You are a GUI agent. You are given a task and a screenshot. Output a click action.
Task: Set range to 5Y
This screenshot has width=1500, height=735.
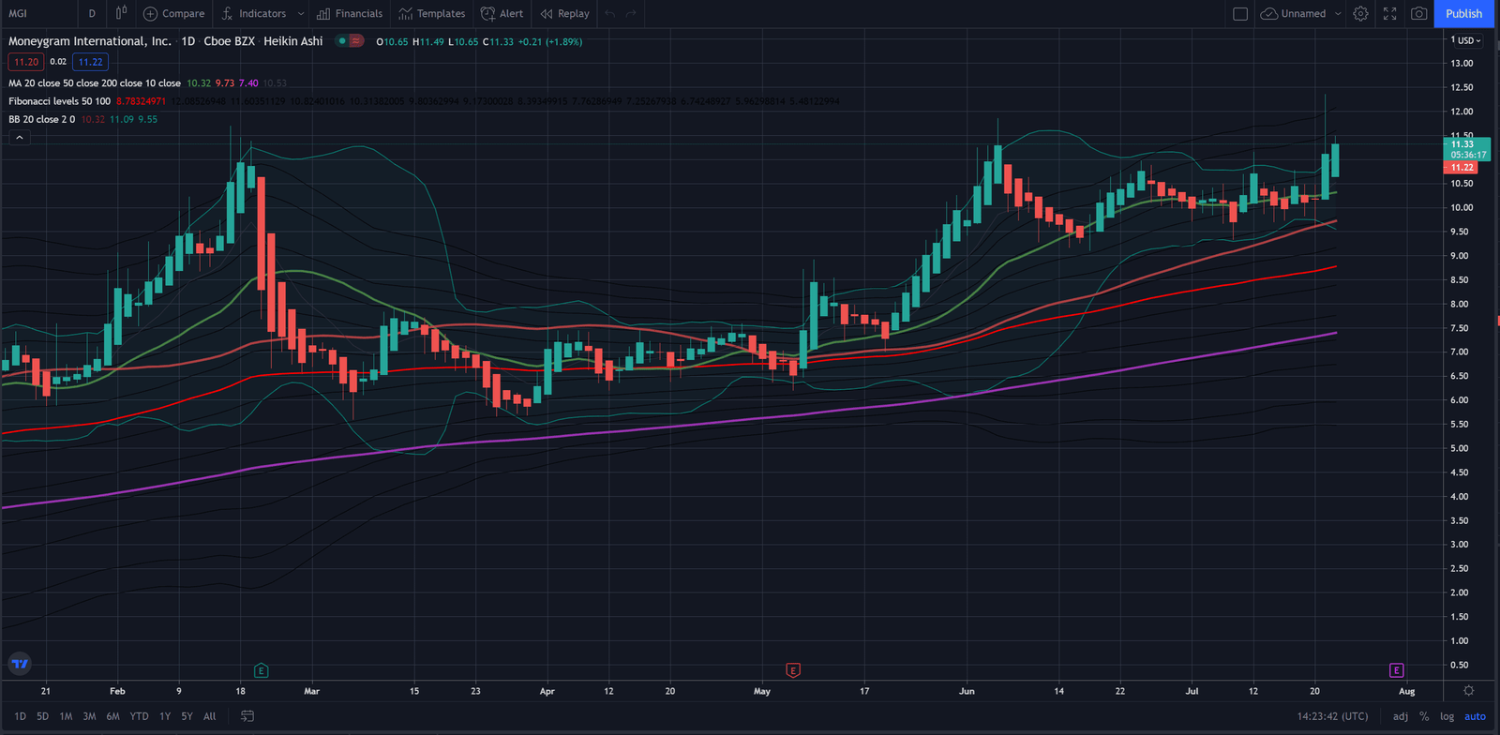tap(187, 716)
